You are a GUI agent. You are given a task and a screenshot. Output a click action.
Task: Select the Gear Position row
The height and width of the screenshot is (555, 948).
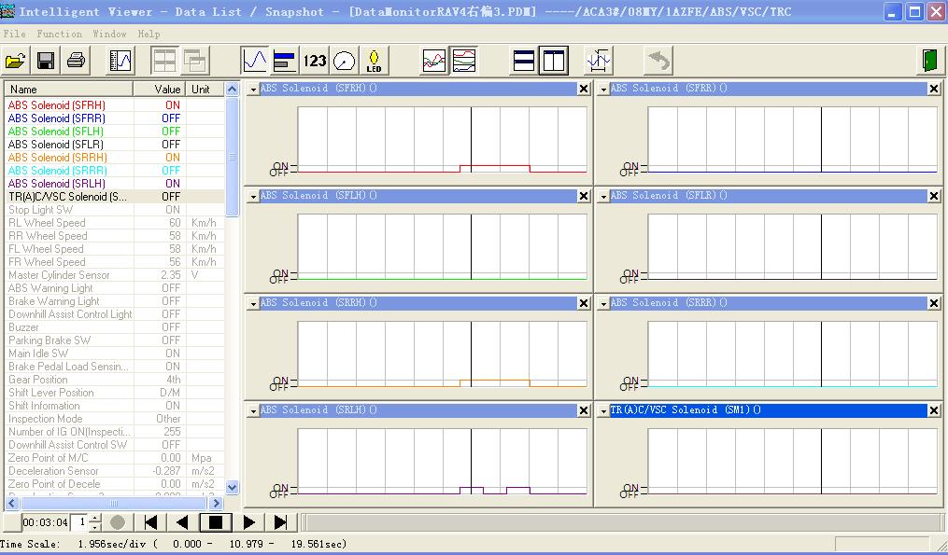pos(115,380)
